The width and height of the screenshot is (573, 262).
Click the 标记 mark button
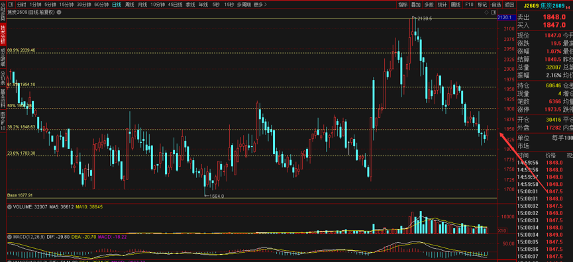pyautogui.click(x=482, y=5)
